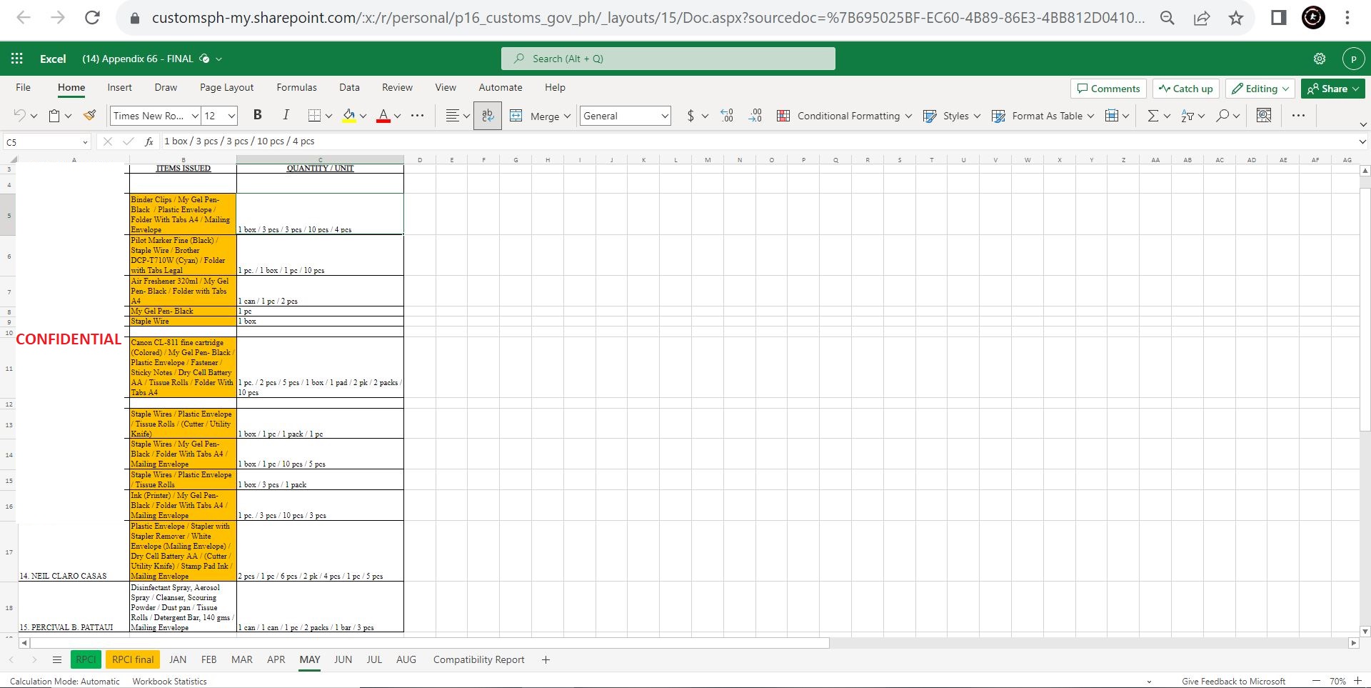The height and width of the screenshot is (688, 1371).
Task: Reload the browser page
Action: click(x=92, y=18)
